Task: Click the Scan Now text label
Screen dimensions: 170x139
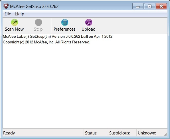Action: pos(14,29)
